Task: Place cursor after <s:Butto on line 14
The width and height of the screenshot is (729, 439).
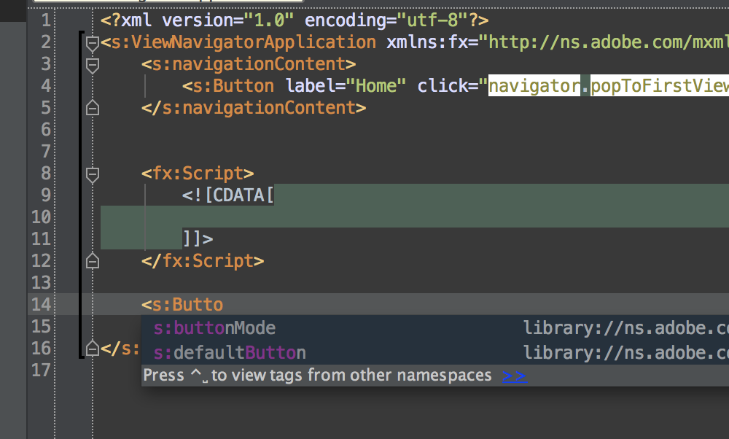Action: point(224,305)
